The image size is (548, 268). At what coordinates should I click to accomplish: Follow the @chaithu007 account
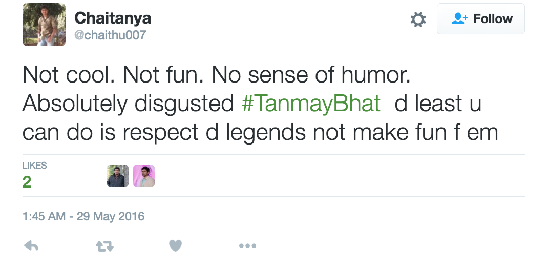pos(480,19)
